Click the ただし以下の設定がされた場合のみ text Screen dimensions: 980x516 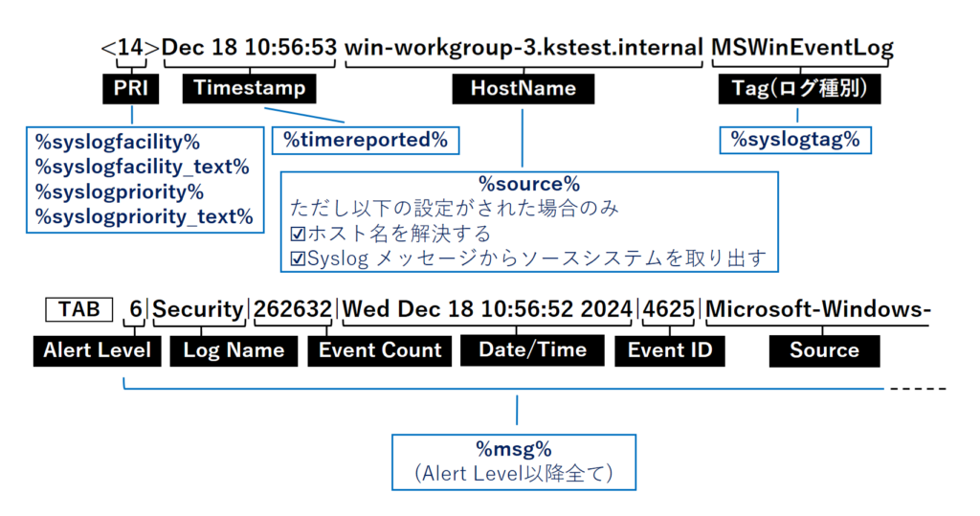pos(455,208)
